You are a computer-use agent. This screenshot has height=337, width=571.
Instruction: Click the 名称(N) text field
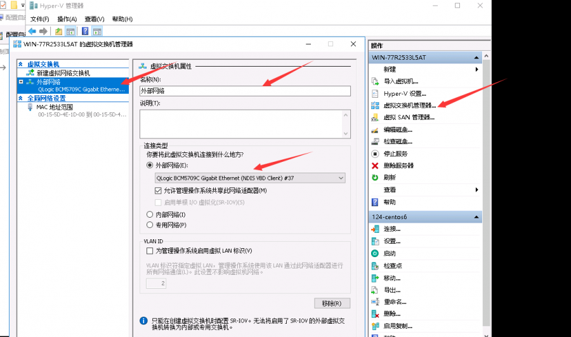[245, 91]
